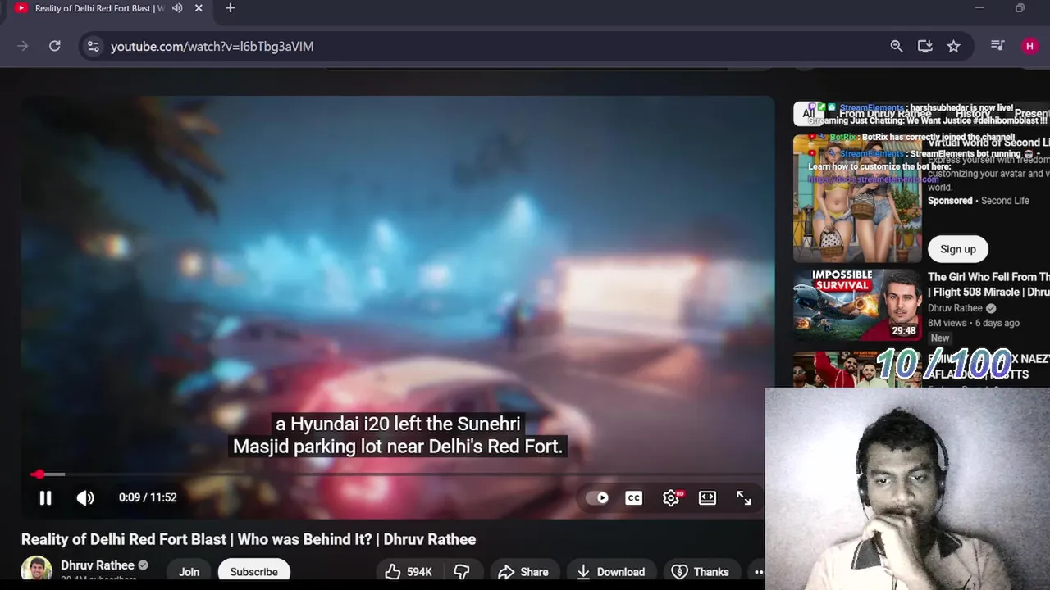Bookmark this page with the star
Screen dimensions: 1050x590
point(953,46)
